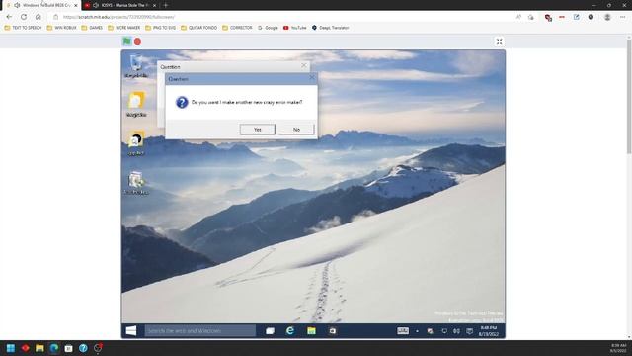Click the security flag tray icon in the simulated taskbar

(x=431, y=331)
